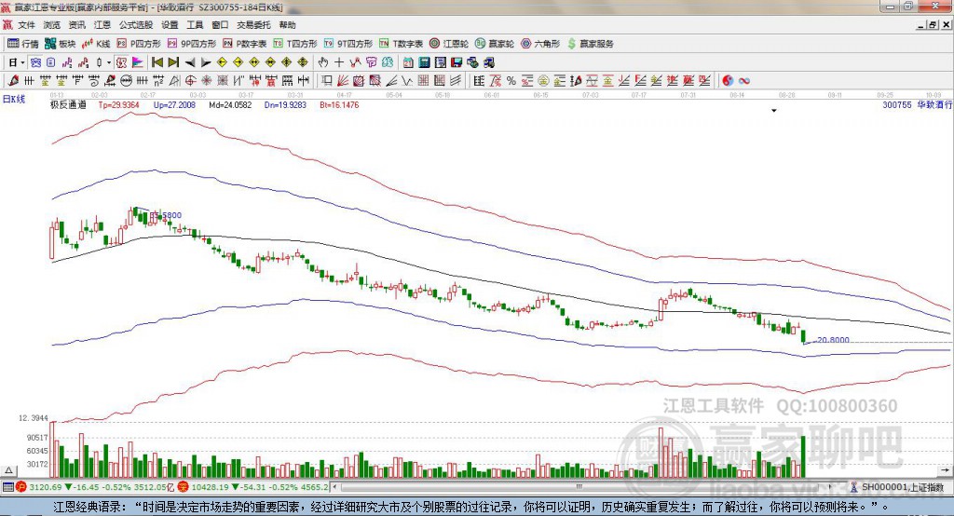Open the P四方形 tool

pos(139,44)
